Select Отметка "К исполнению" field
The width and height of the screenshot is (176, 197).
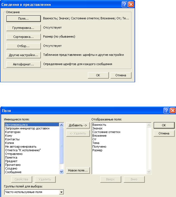click(x=32, y=150)
